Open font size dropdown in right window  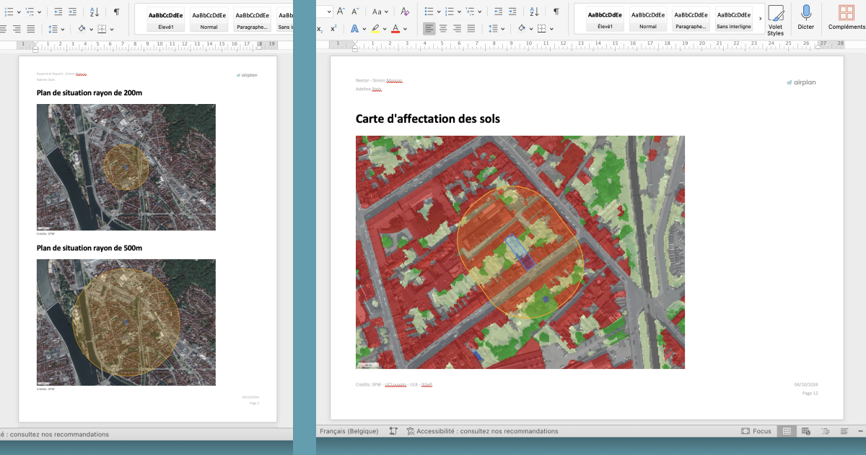coord(329,12)
